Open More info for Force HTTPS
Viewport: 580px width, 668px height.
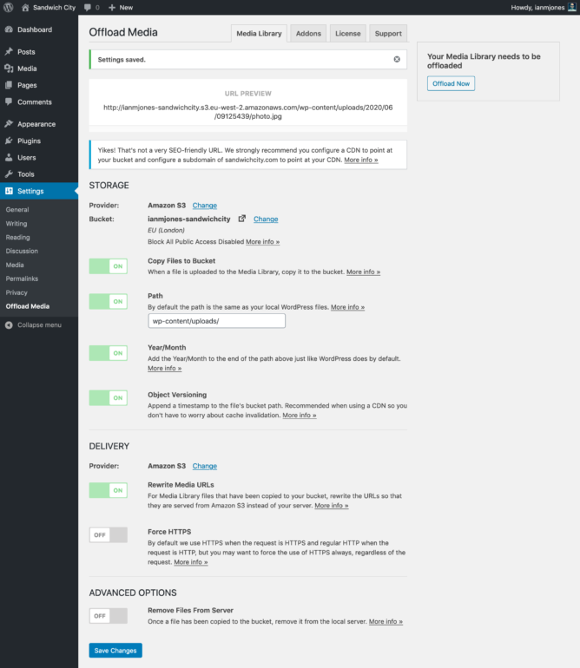191,562
